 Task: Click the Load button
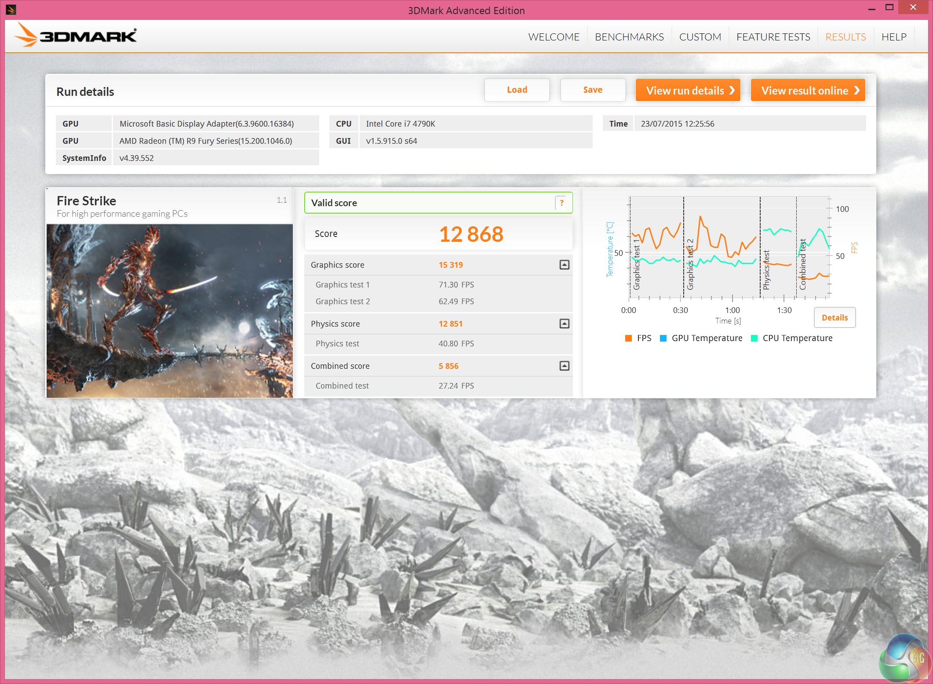[x=517, y=90]
